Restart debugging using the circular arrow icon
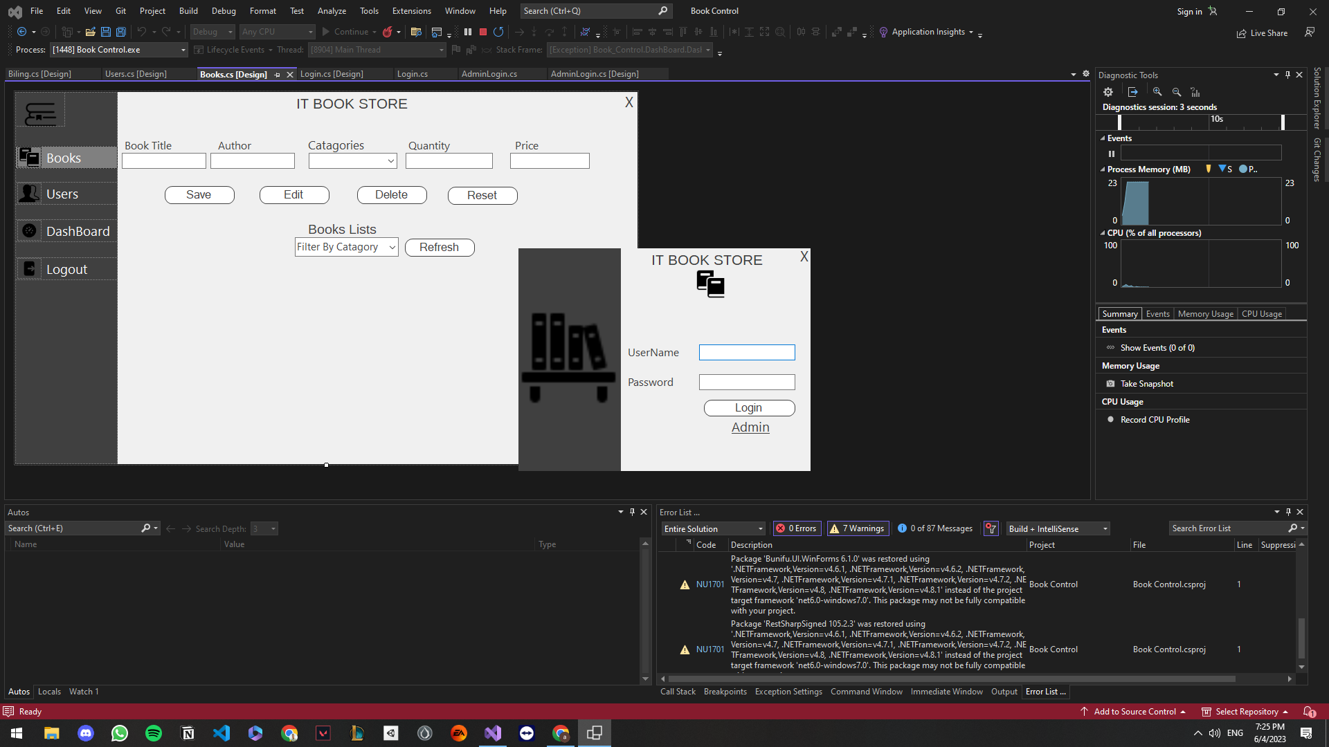Screen dimensions: 1329x747 pos(498,32)
